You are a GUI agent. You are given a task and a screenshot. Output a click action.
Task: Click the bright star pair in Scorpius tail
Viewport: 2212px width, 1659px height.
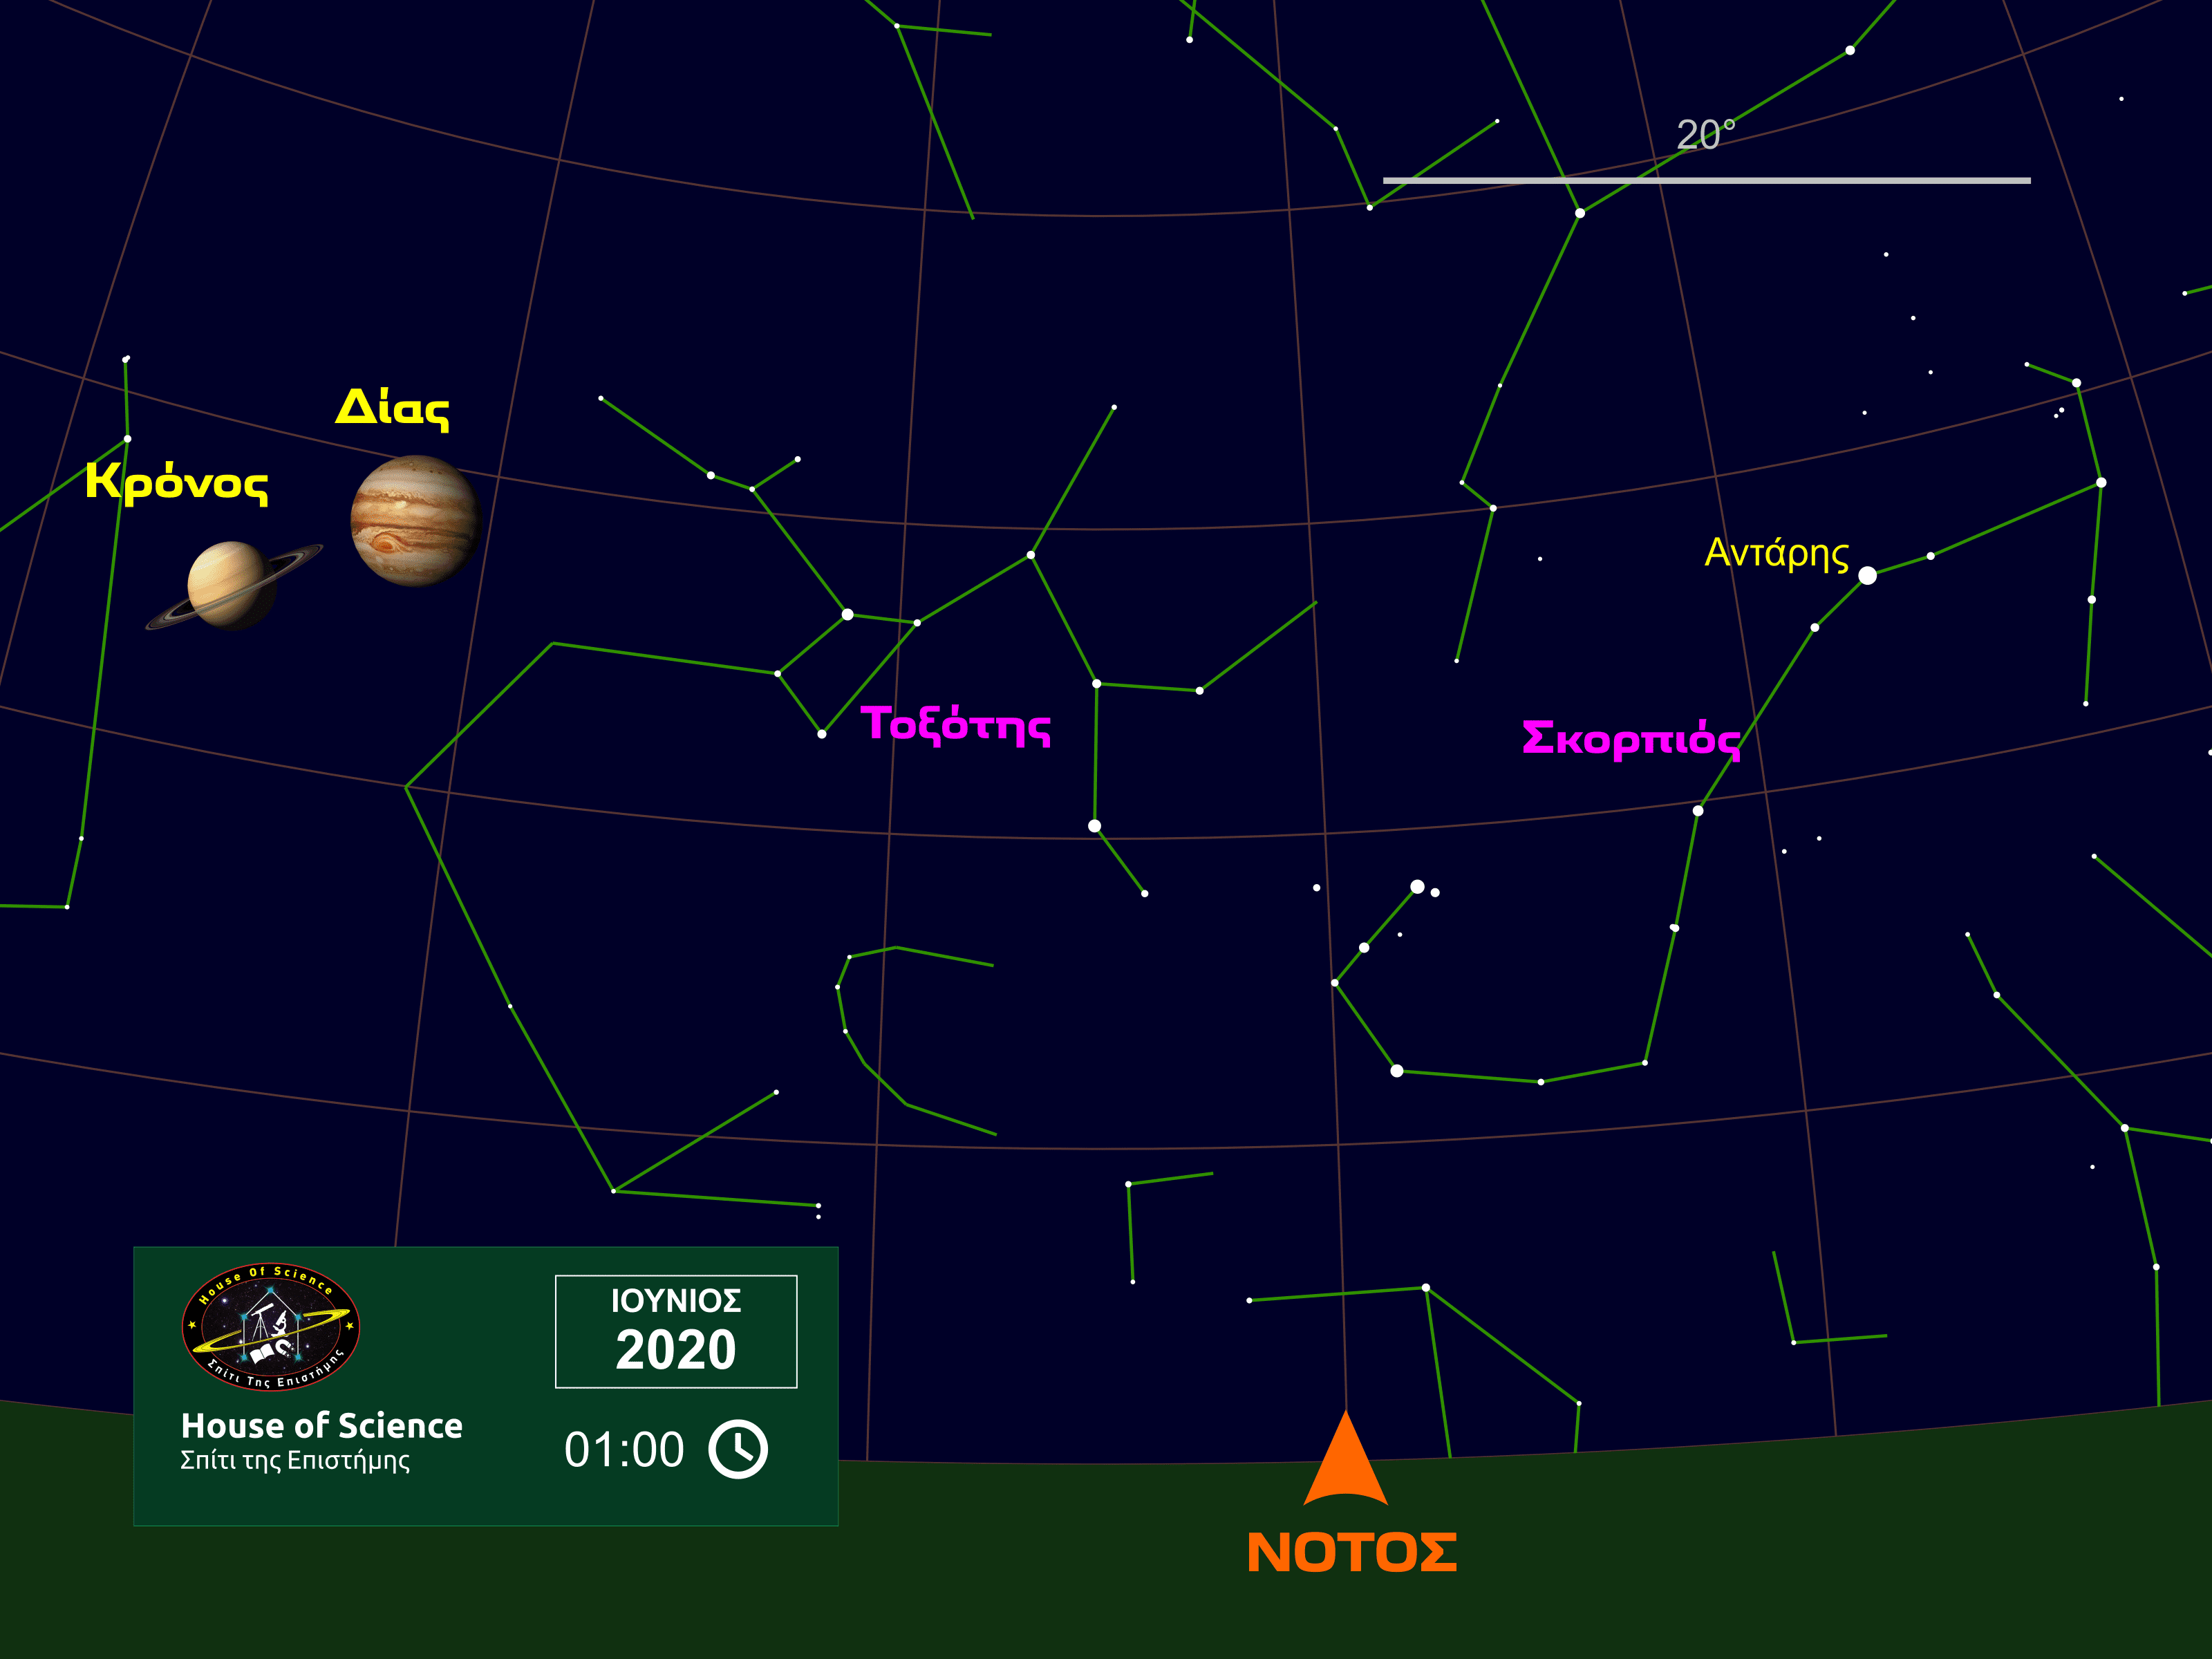coord(1418,887)
